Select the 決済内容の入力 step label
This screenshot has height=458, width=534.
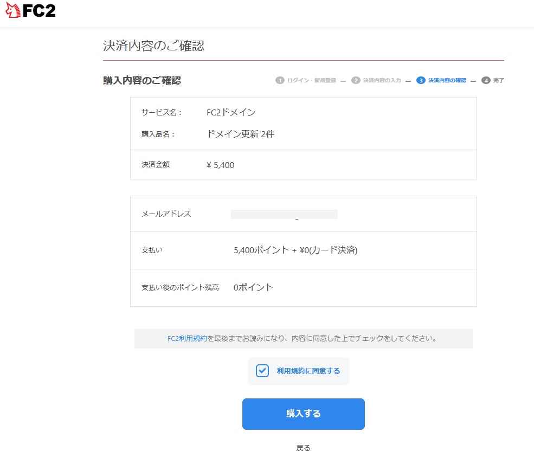coord(382,80)
